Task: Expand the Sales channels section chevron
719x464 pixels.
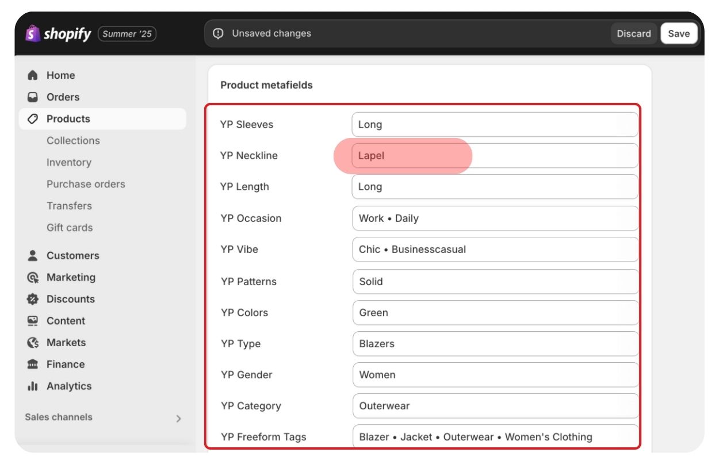Action: point(178,418)
